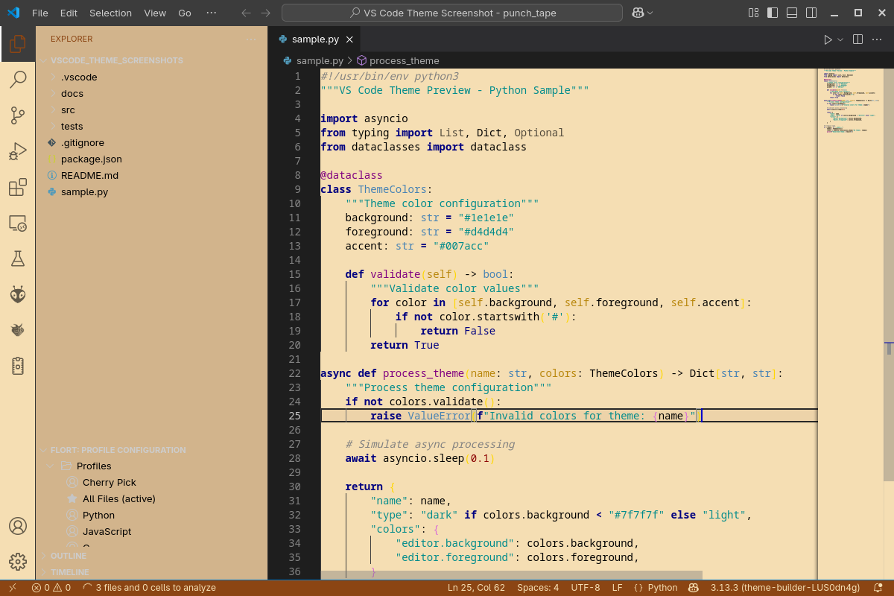The image size is (894, 596).
Task: Open editor More Actions ellipsis
Action: tap(878, 39)
